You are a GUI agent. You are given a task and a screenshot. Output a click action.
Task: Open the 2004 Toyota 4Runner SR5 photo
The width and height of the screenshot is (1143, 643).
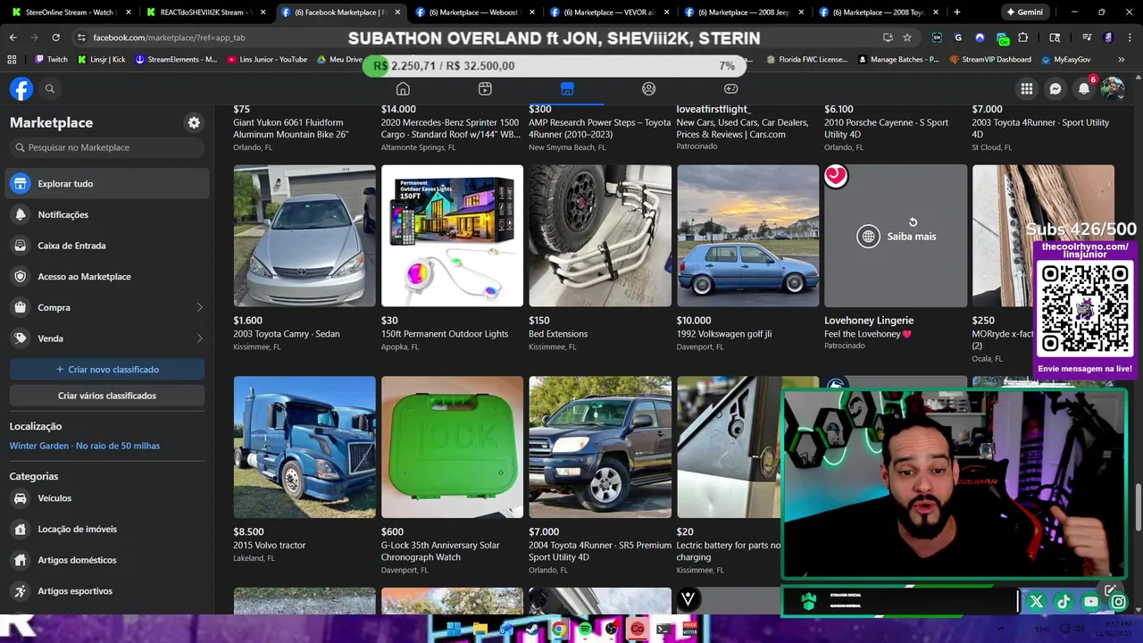click(600, 447)
